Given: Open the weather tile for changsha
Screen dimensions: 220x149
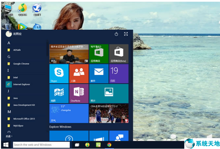Looking at the screenshot, I should tap(69, 113).
